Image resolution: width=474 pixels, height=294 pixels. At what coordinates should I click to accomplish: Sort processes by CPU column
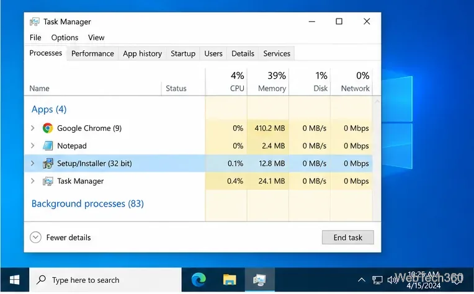click(x=226, y=82)
